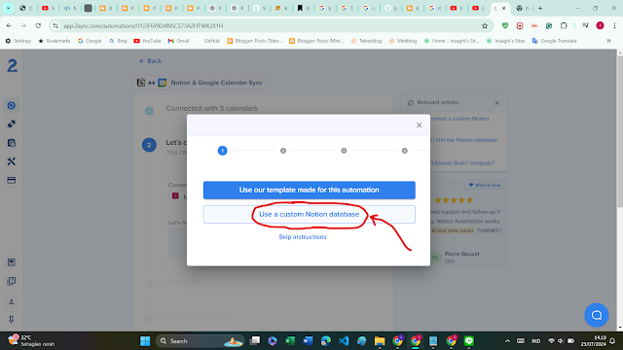Open Visual Studio Code from taskbar
This screenshot has width=623, height=350.
pyautogui.click(x=344, y=341)
